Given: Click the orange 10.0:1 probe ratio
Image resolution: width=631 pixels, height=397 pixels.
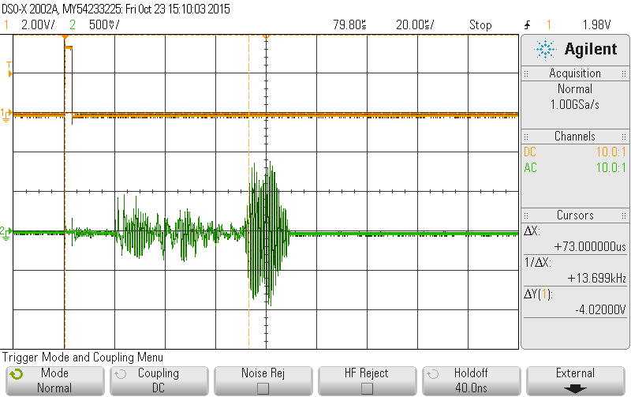Looking at the screenshot, I should click(x=610, y=152).
